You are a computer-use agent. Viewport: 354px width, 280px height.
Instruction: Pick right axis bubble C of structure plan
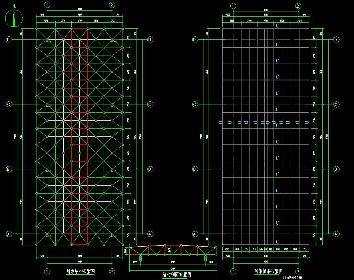click(x=150, y=104)
